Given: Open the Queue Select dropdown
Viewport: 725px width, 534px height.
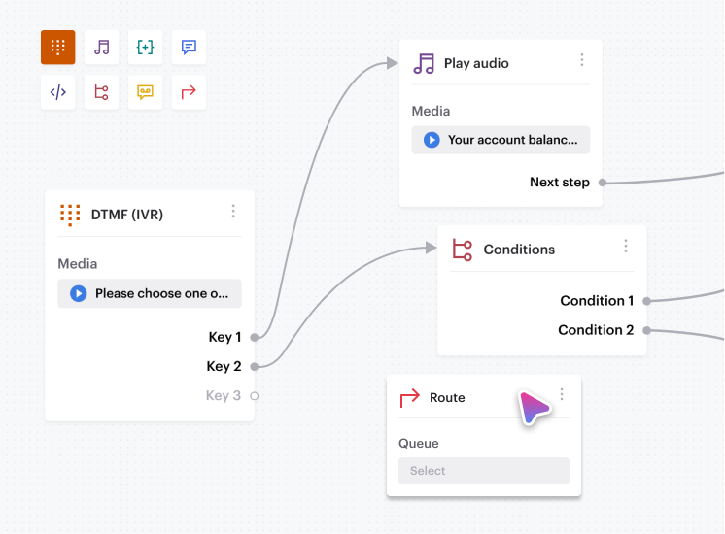Looking at the screenshot, I should point(484,471).
